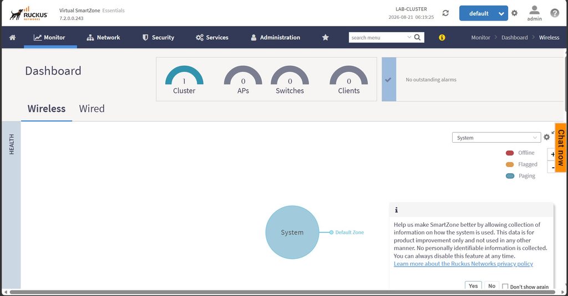Click the alarm checkmark icon

[388, 80]
